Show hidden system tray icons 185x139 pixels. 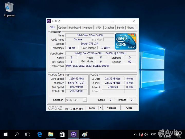pos(135,134)
